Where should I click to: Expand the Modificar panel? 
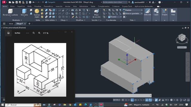(81, 20)
